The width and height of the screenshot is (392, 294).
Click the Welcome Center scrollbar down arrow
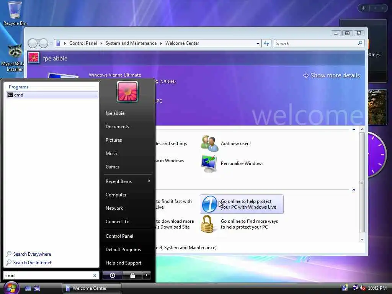pyautogui.click(x=362, y=240)
